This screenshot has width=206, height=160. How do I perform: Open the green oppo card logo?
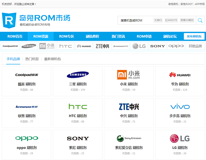coord(27,138)
